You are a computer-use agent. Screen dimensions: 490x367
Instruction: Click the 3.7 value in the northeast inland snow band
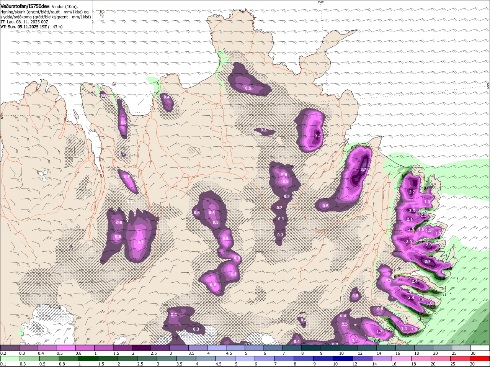(364, 170)
